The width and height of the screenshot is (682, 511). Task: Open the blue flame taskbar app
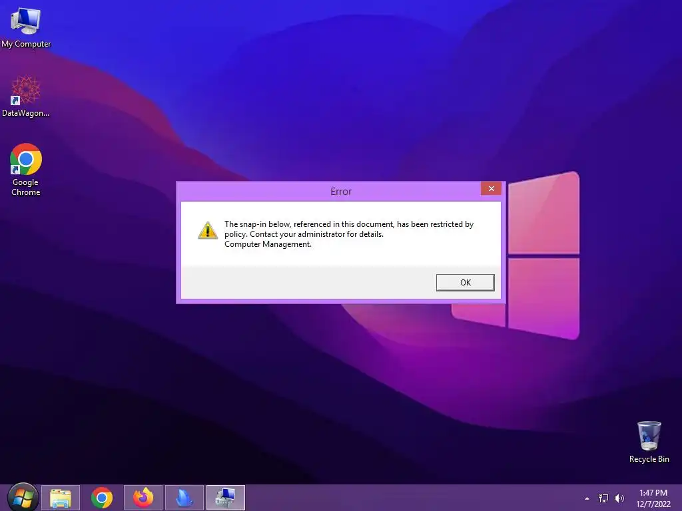(184, 498)
